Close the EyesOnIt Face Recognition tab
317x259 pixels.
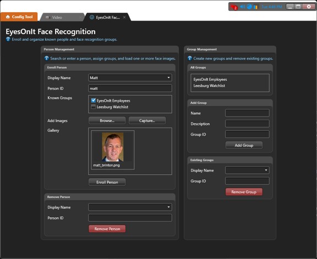click(124, 18)
